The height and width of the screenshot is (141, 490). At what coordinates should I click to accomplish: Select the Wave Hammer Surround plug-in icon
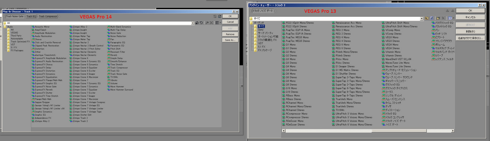pos(109,90)
